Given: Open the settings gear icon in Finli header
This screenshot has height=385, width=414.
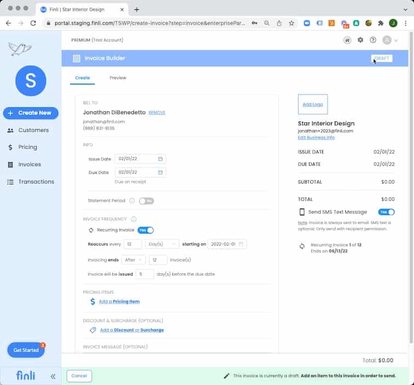Looking at the screenshot, I should coord(360,40).
